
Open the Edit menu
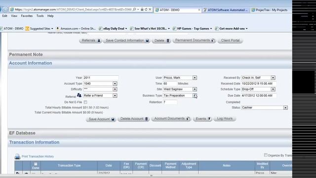tap(5, 16)
